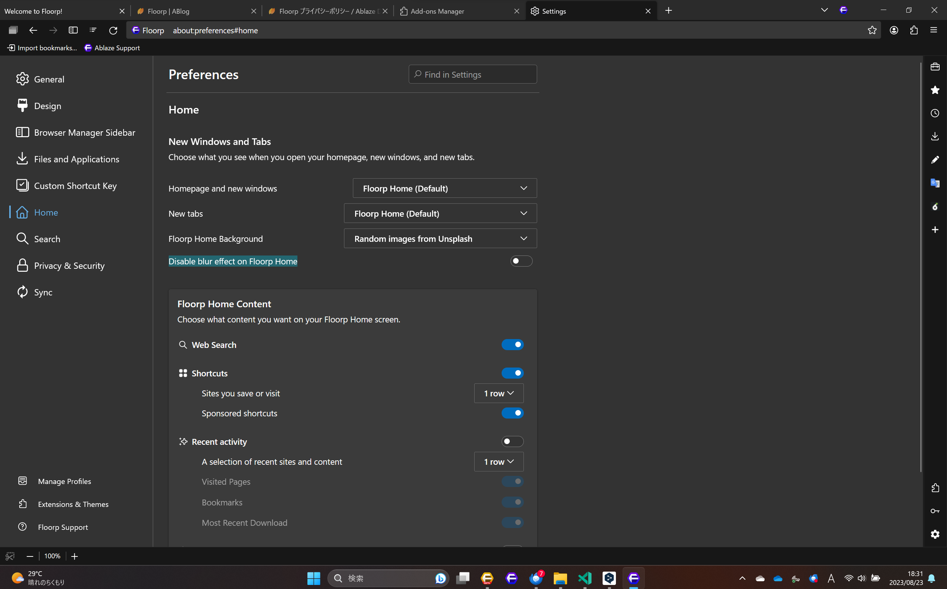Open add-ons puzzle icon in right sidebar
Image resolution: width=947 pixels, height=589 pixels.
pos(935,488)
